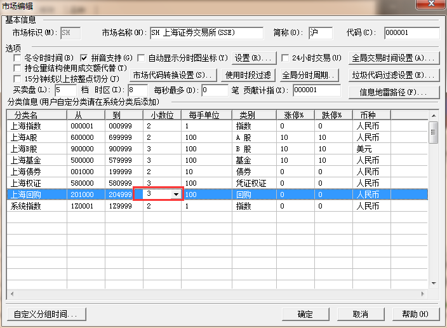Enable the 24小时交易 checkbox
Image resolution: width=447 pixels, height=328 pixels.
click(286, 58)
